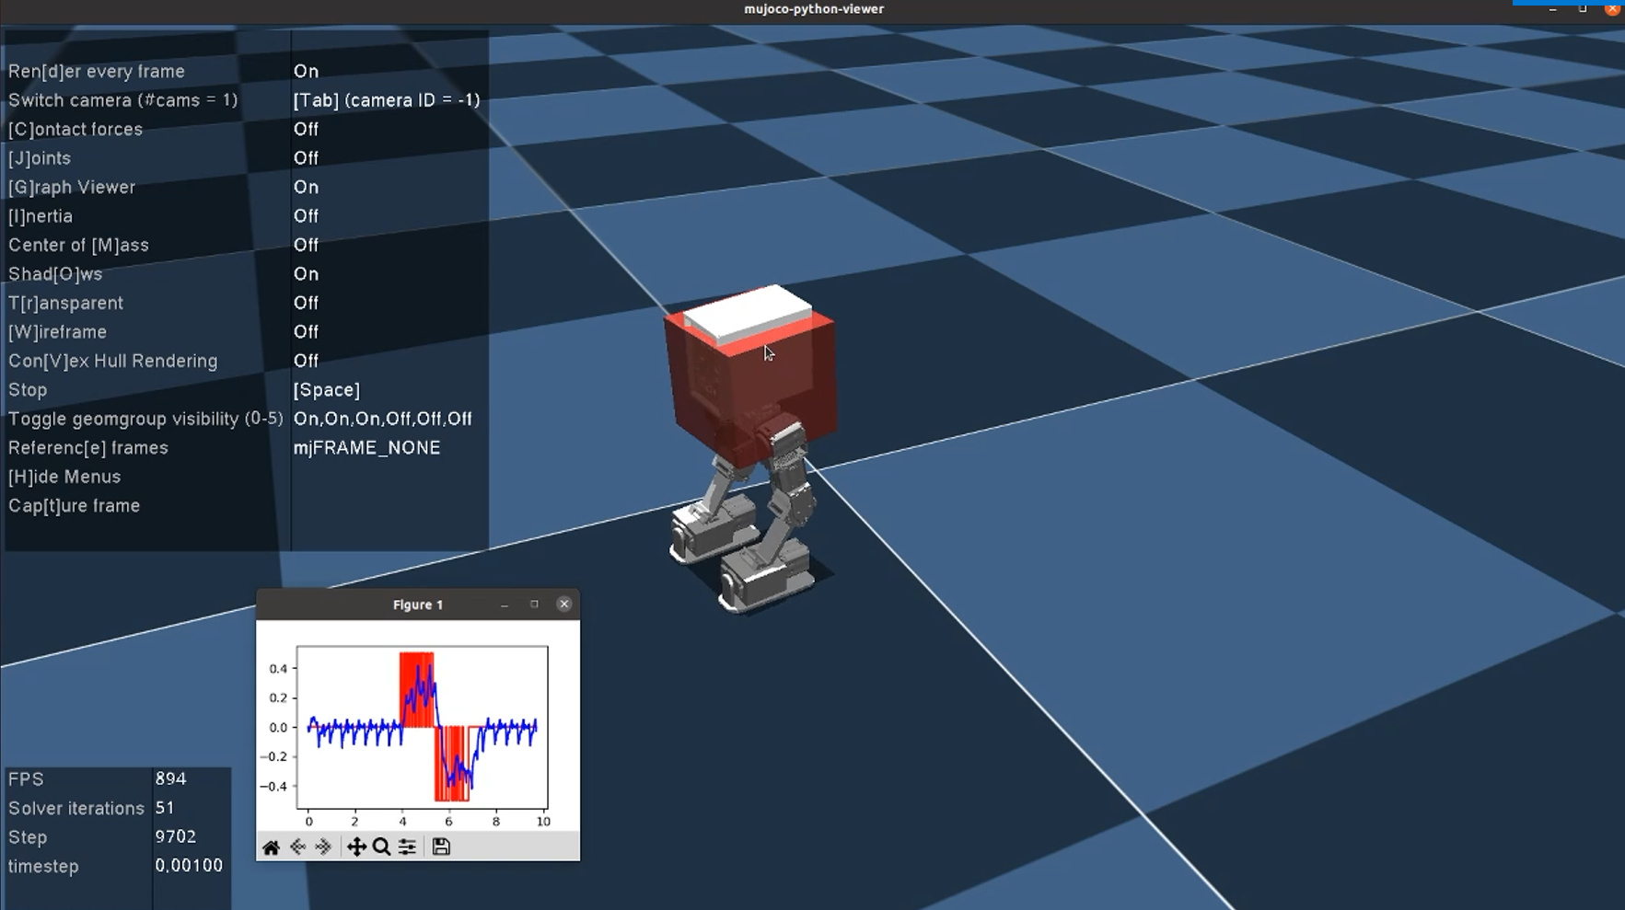This screenshot has height=910, width=1625.
Task: Click 'Toggle geomgroup visibility (0-5)' label
Action: pyautogui.click(x=145, y=419)
